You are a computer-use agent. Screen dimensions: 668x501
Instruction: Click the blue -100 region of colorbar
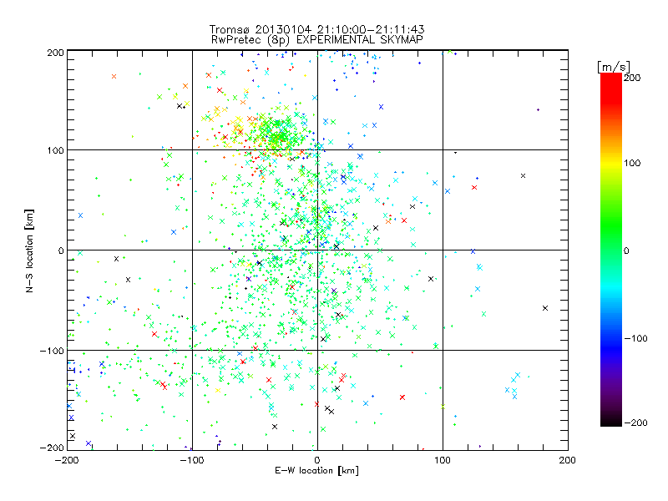coord(611,338)
